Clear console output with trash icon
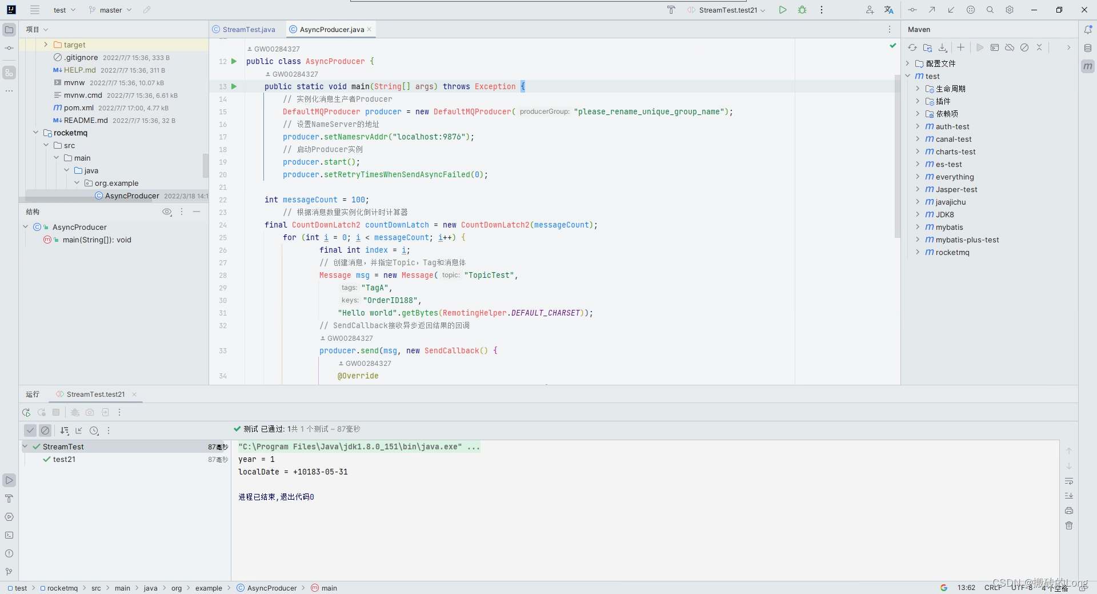This screenshot has height=594, width=1097. click(1069, 525)
